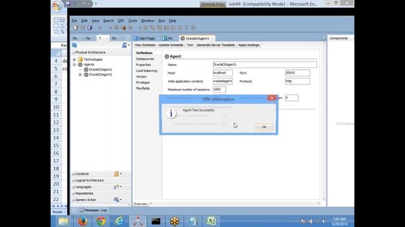This screenshot has height=227, width=405.
Task: Click the Contexts panel action icon
Action: [116, 174]
